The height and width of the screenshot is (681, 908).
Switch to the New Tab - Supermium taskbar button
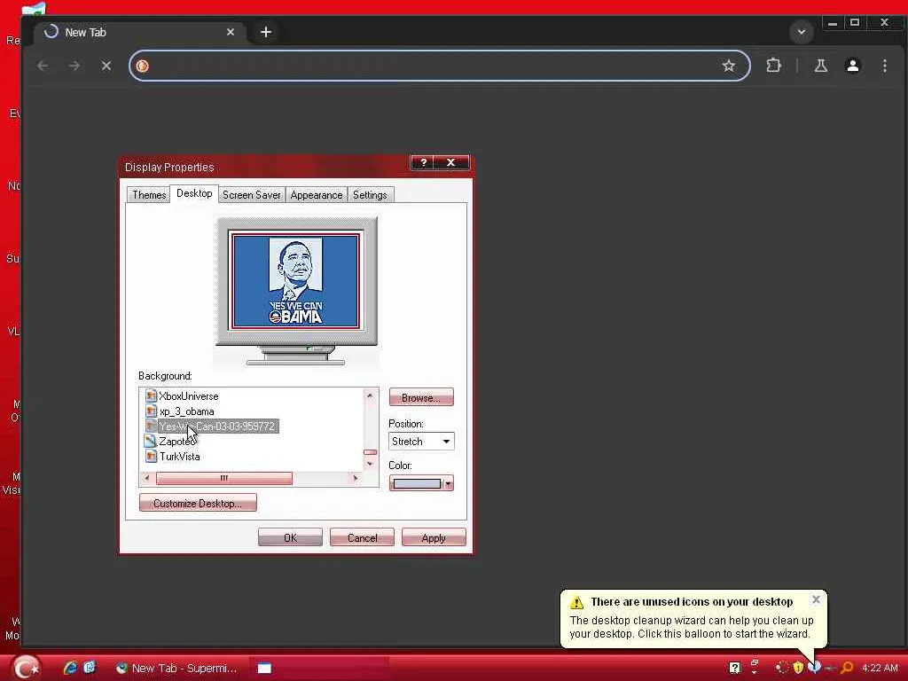pos(176,669)
